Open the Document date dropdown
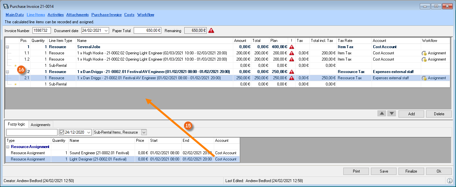This screenshot has height=187, width=456. point(106,30)
